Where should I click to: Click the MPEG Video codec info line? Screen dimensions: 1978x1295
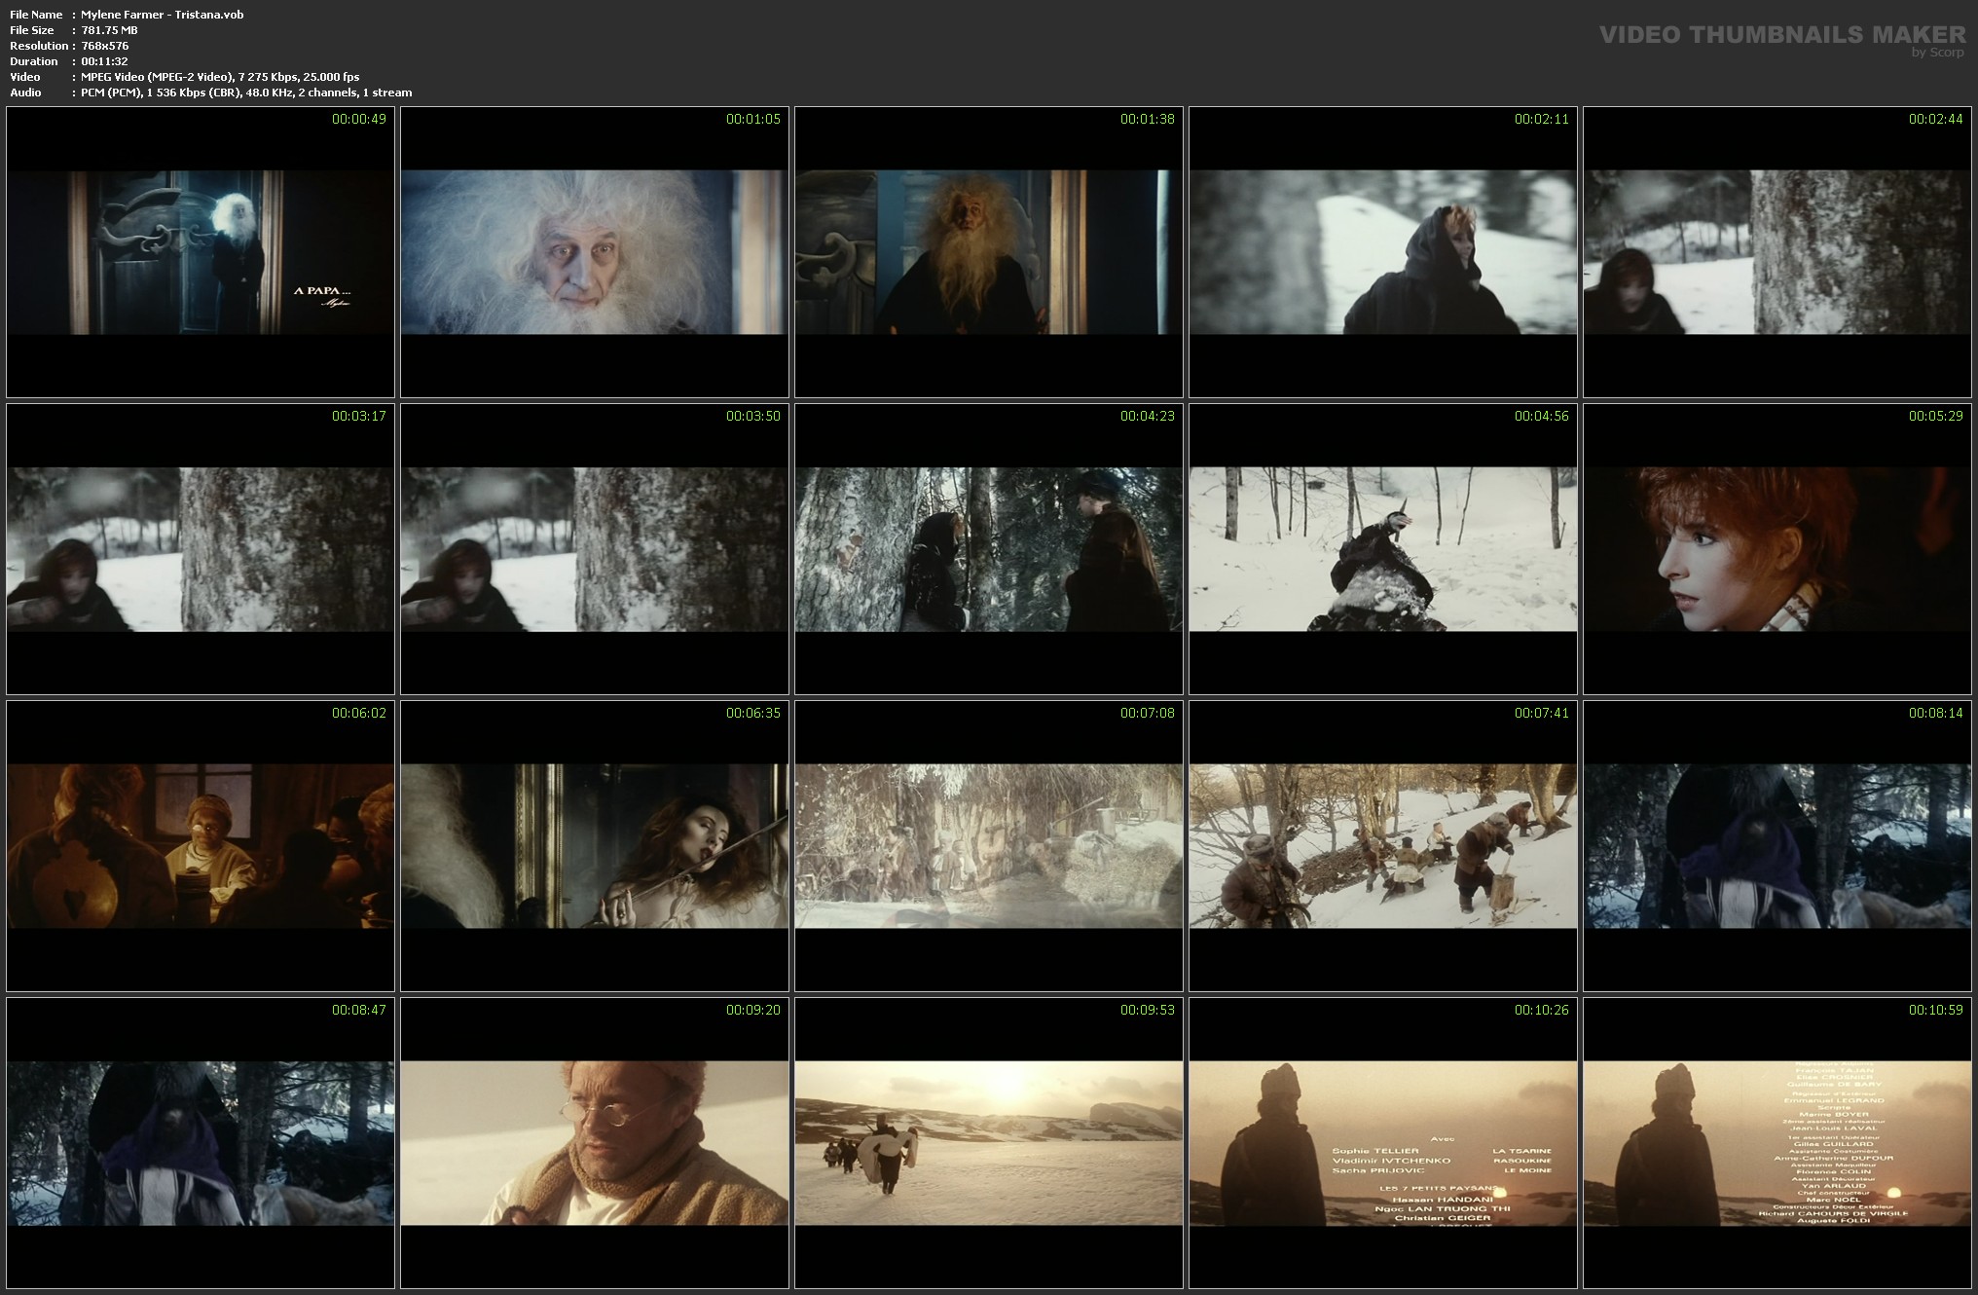[x=220, y=77]
